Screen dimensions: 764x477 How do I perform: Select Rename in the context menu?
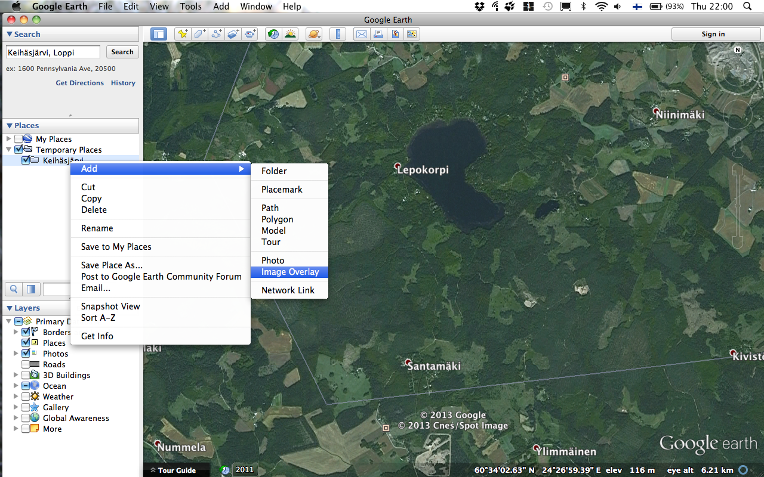point(160,228)
